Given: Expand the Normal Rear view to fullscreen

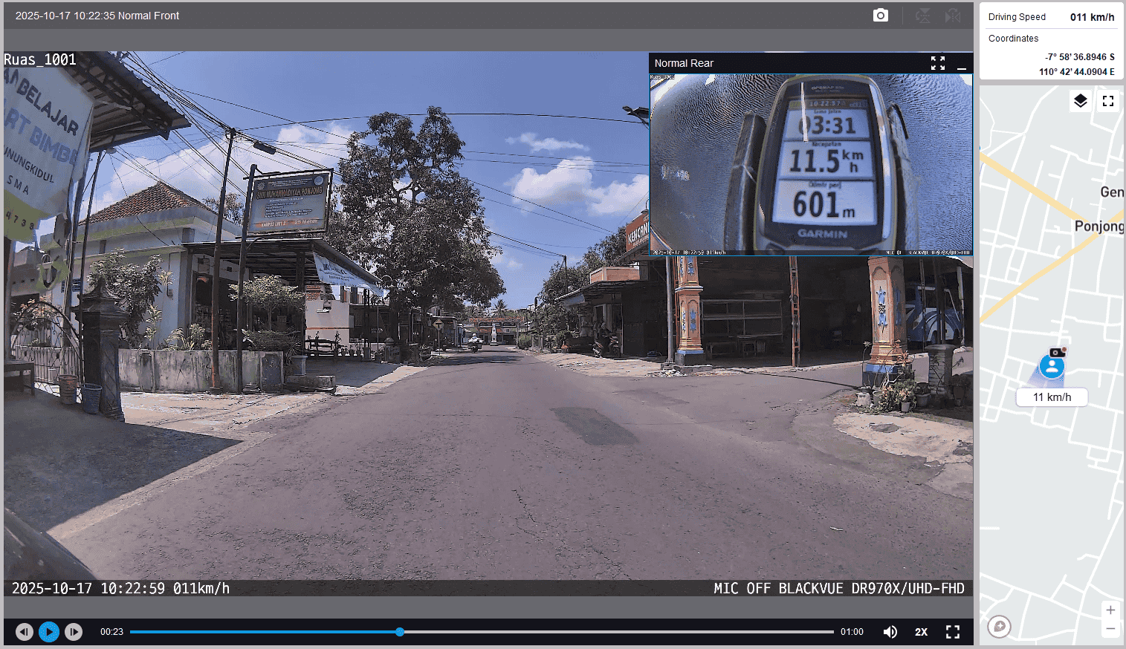Looking at the screenshot, I should tap(937, 63).
